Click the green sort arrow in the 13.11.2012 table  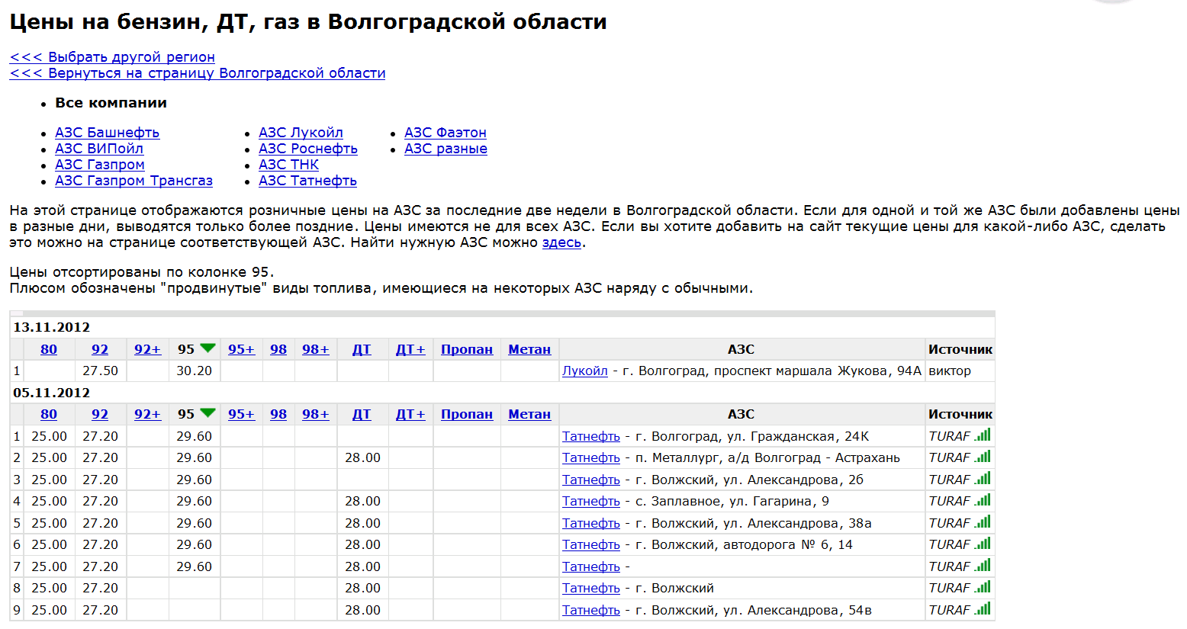pos(207,348)
